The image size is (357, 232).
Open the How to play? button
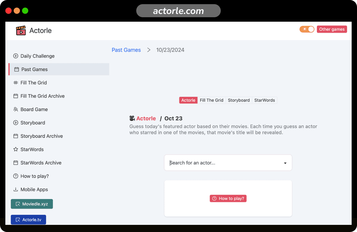pos(228,198)
